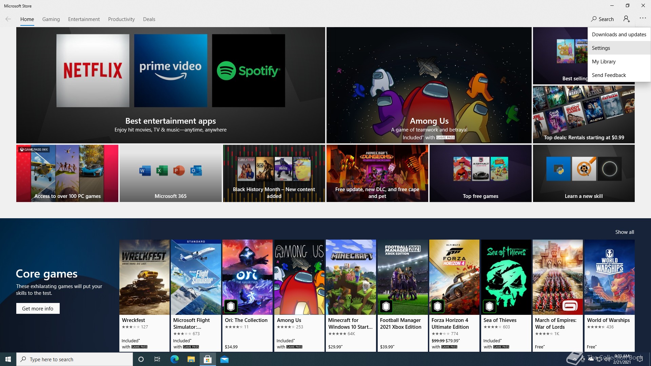Open File Explorer from taskbar

[191, 359]
